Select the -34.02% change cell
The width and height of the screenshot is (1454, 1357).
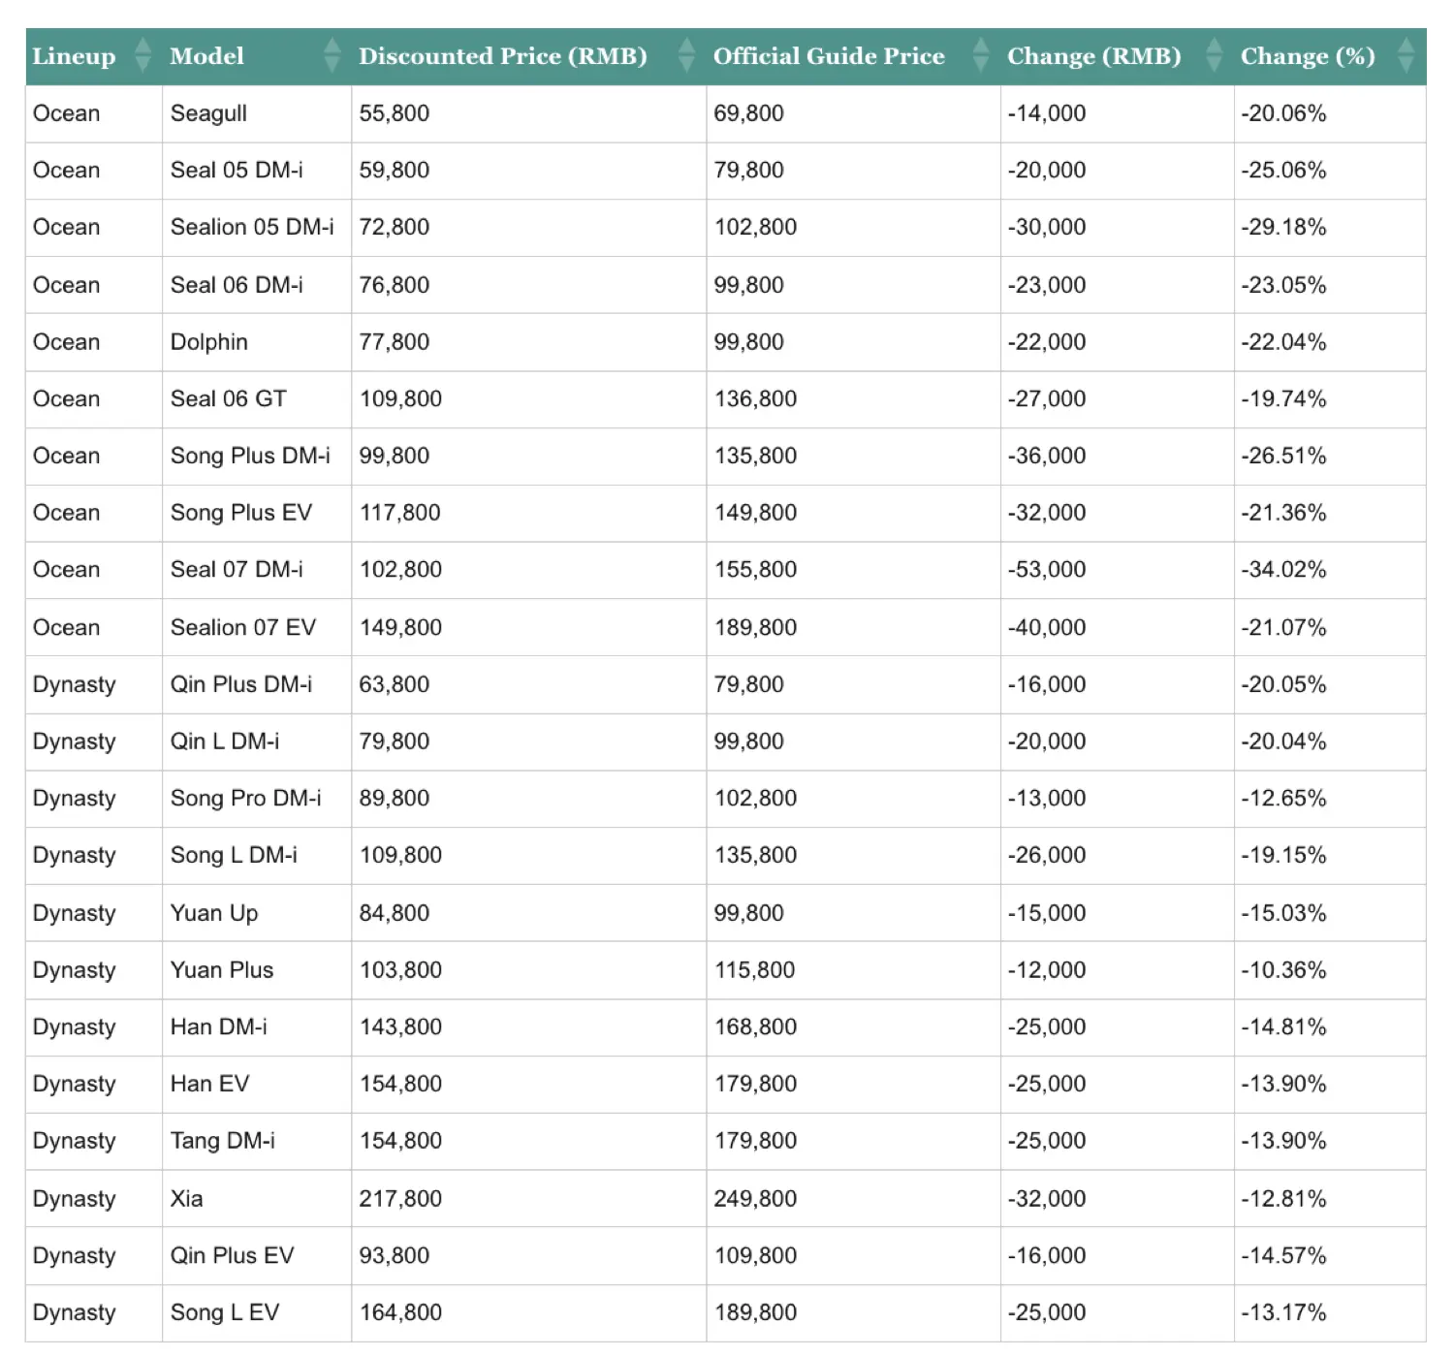1282,570
